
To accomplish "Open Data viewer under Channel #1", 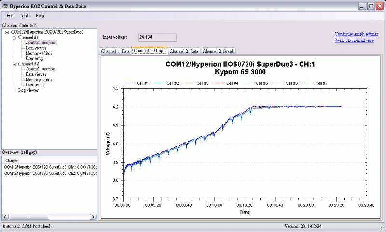I will [x=36, y=48].
